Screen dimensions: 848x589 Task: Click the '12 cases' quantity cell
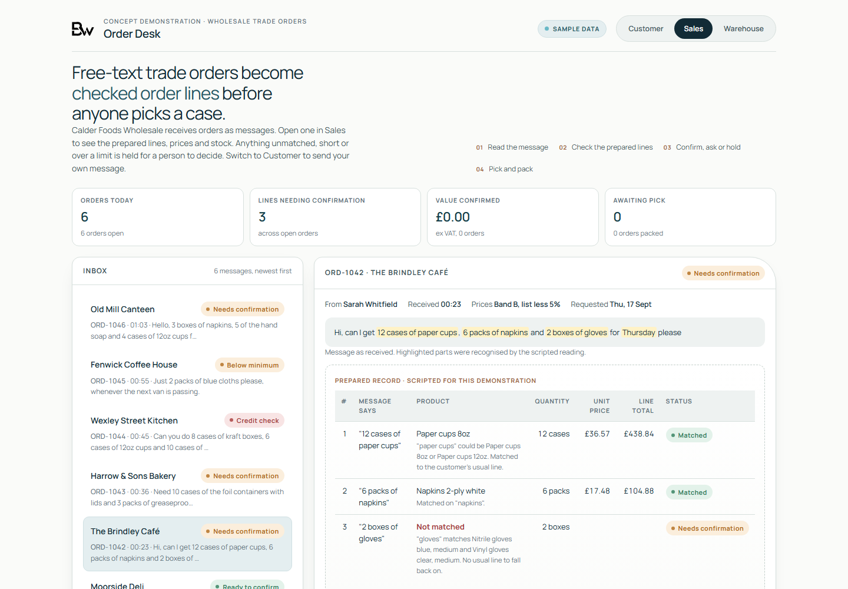tap(554, 434)
